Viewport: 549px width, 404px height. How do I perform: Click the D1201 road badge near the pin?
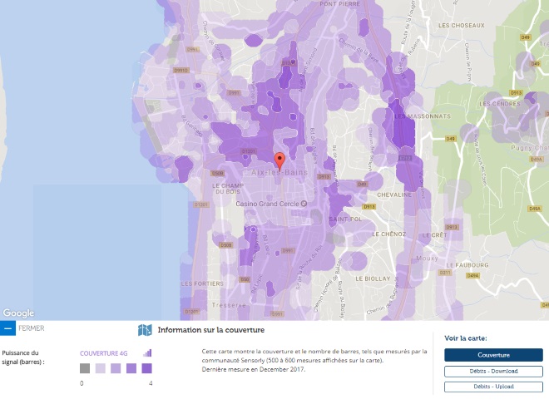click(x=249, y=151)
